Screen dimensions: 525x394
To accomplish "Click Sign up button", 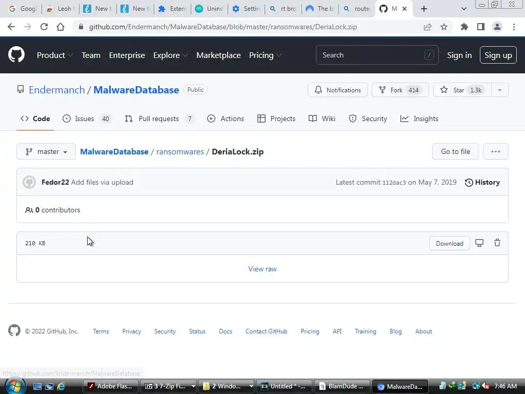I will click(x=498, y=55).
